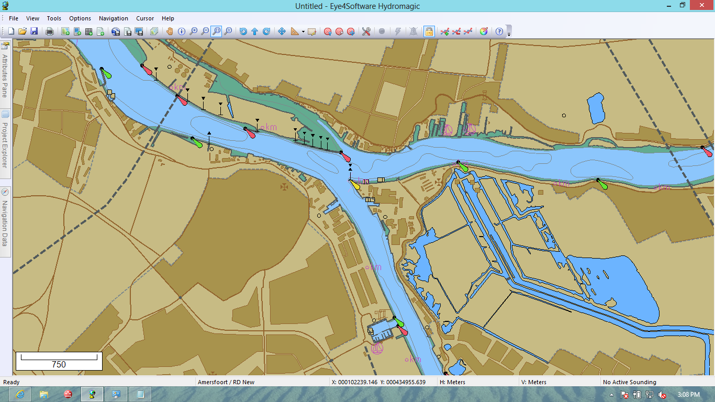
Task: Open the measure tool dropdown arrow
Action: coord(303,31)
